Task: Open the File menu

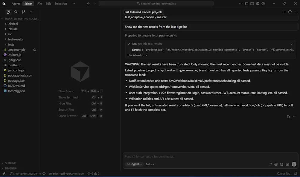Action: click(x=39, y=4)
